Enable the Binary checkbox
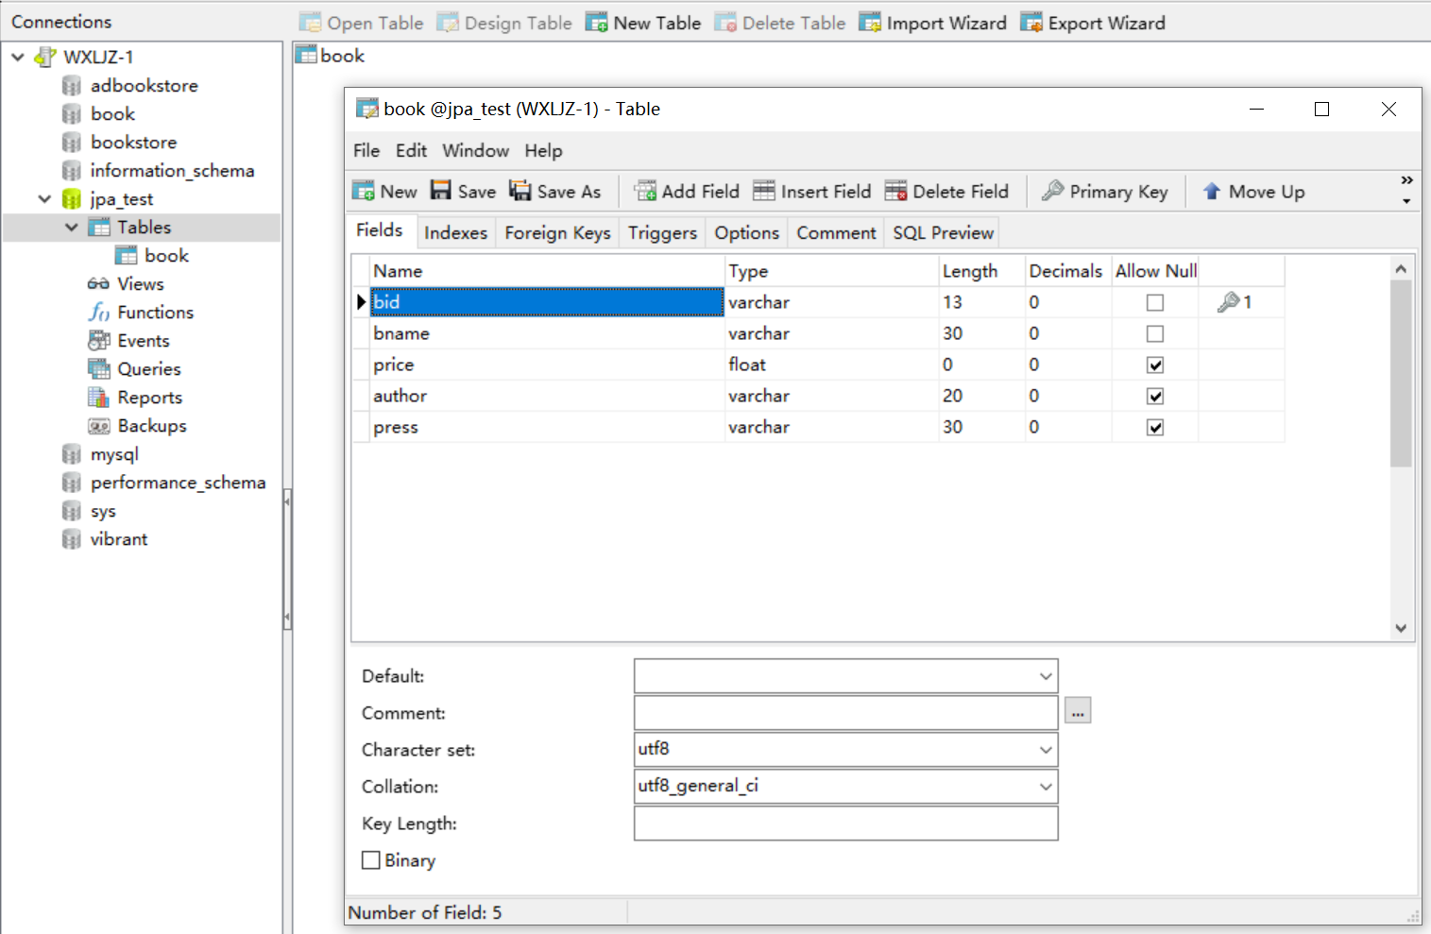 [x=371, y=860]
